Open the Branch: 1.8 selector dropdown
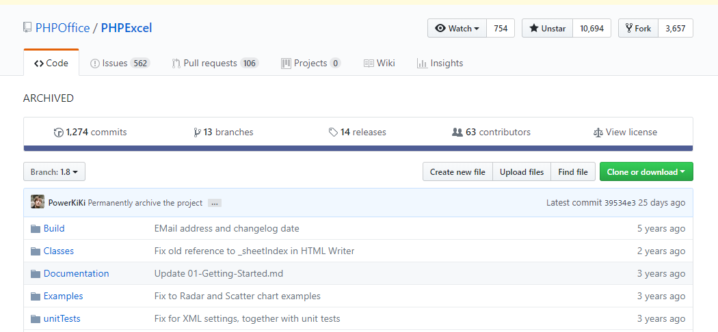The image size is (718, 332). coord(54,172)
